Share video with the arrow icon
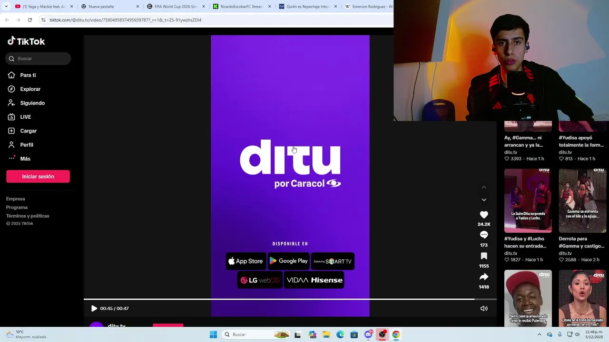 point(484,276)
